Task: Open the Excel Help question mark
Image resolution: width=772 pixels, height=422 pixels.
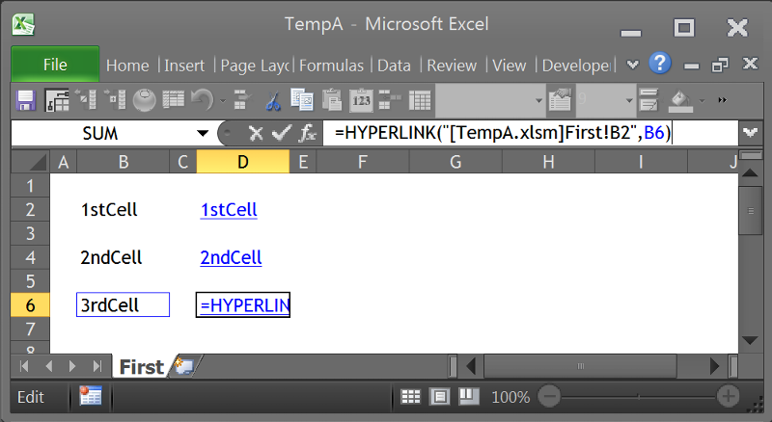Action: tap(660, 64)
